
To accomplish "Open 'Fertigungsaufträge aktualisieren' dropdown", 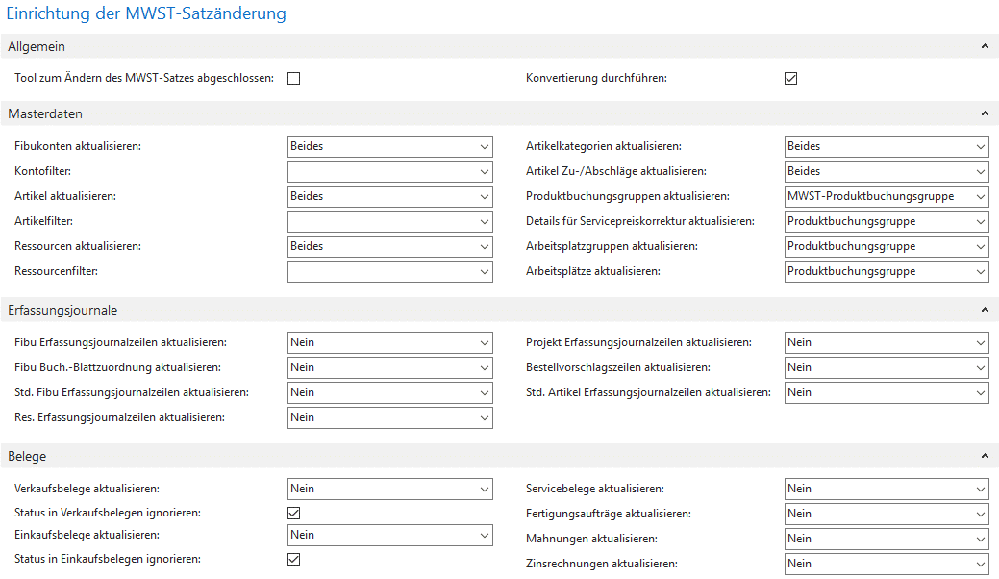I will pos(887,514).
